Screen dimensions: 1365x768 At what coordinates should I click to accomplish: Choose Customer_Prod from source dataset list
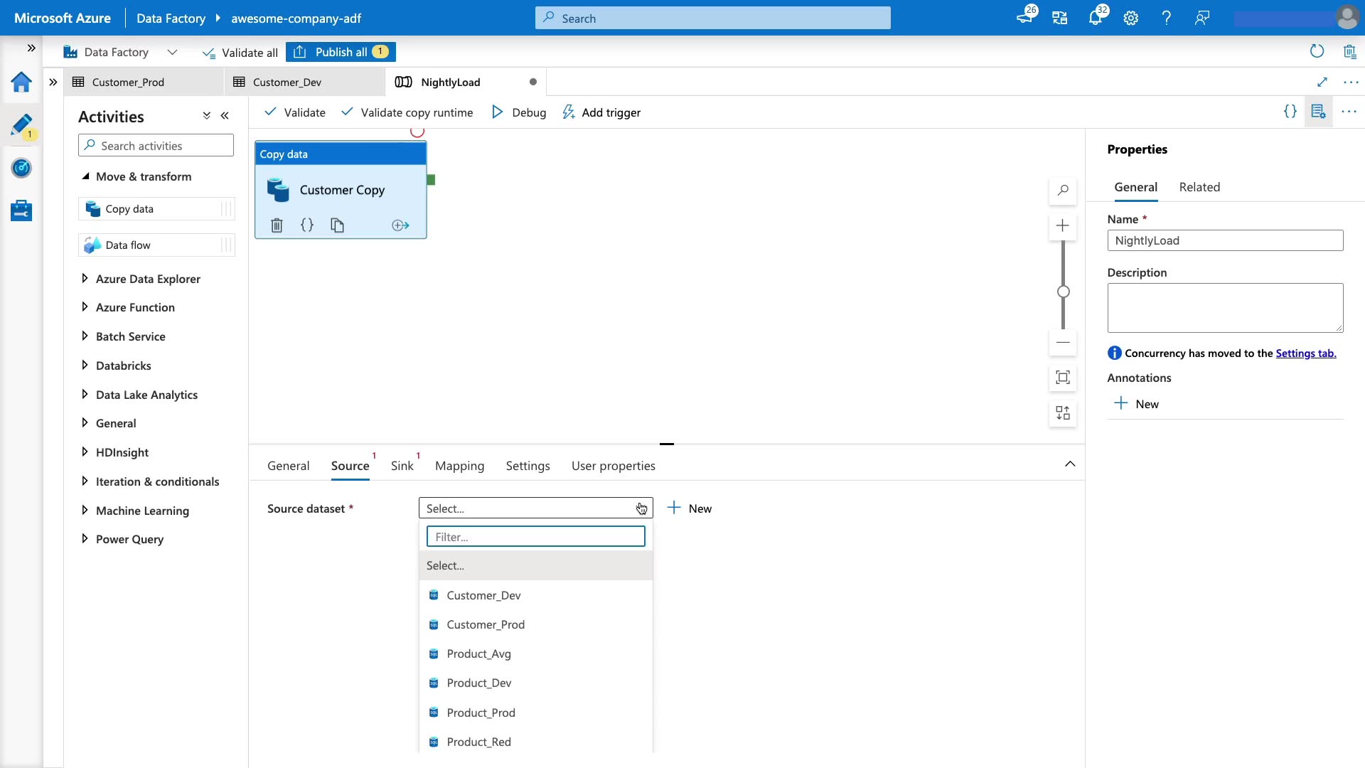(486, 624)
